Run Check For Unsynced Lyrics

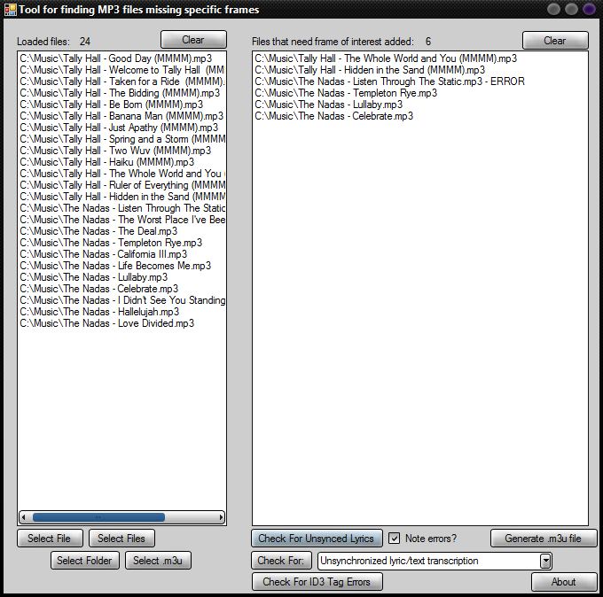pos(317,539)
